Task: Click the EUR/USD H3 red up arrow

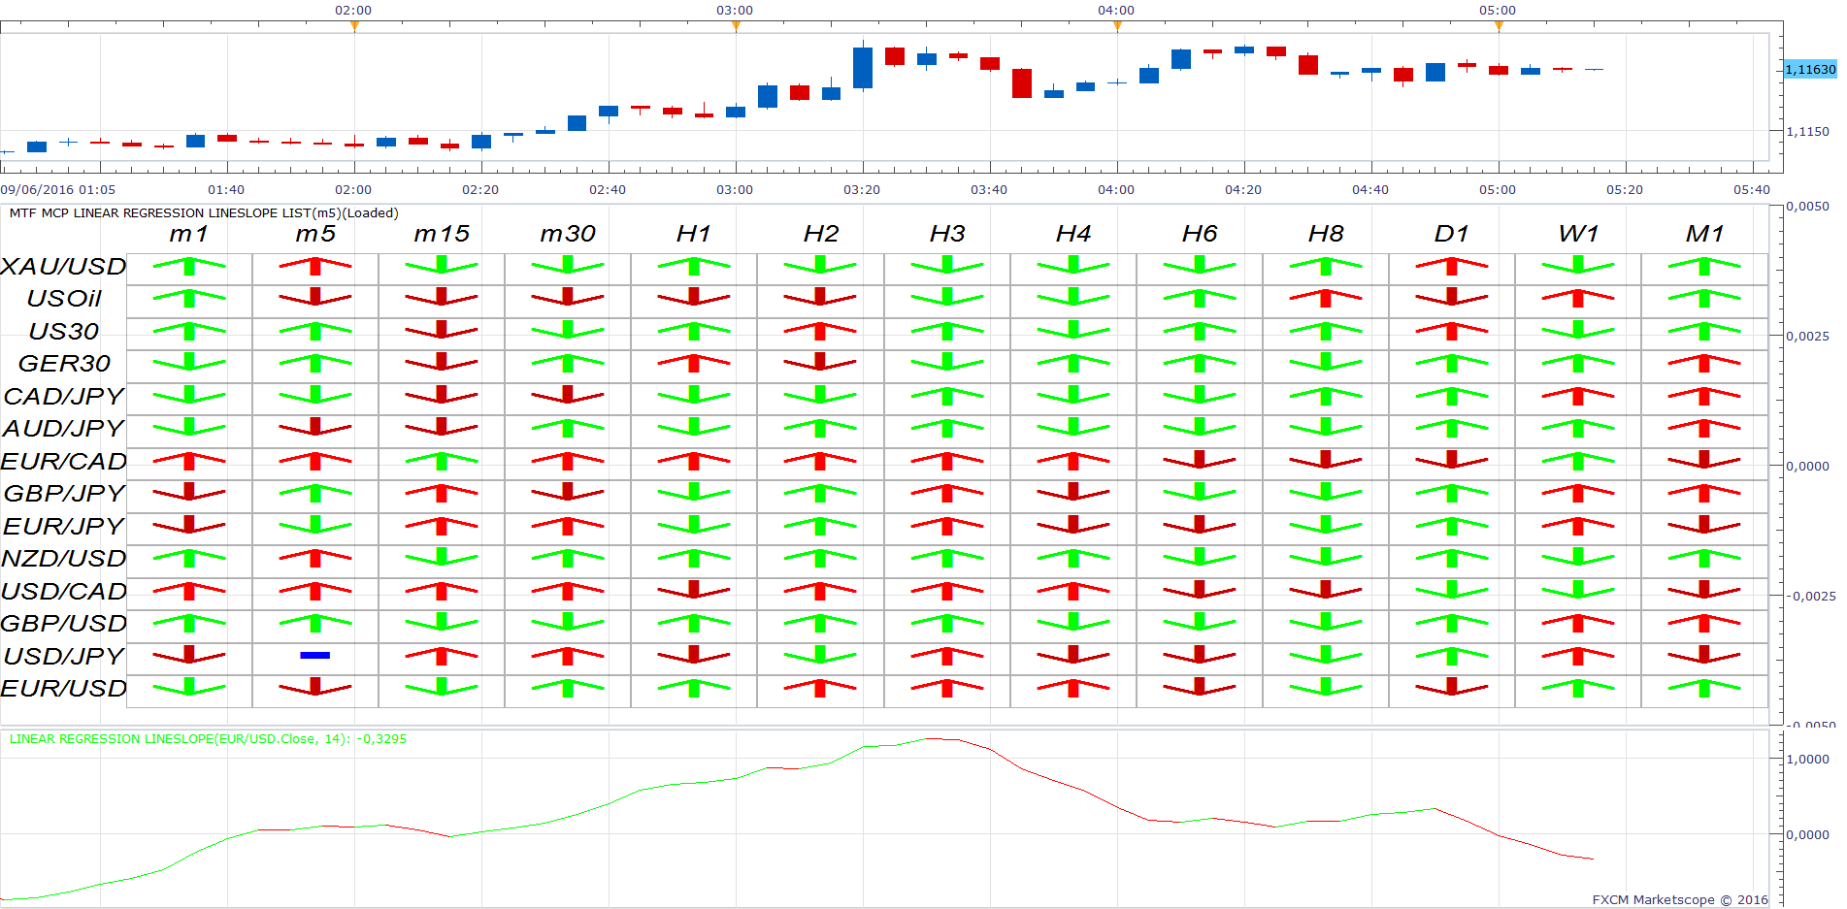Action: coord(947,688)
